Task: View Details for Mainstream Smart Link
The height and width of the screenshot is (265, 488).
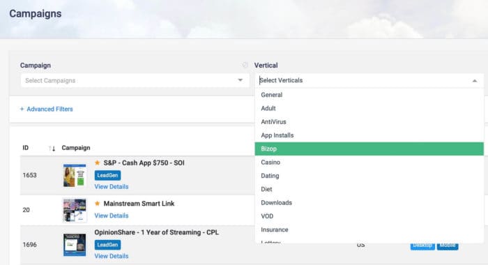Action: [x=112, y=215]
